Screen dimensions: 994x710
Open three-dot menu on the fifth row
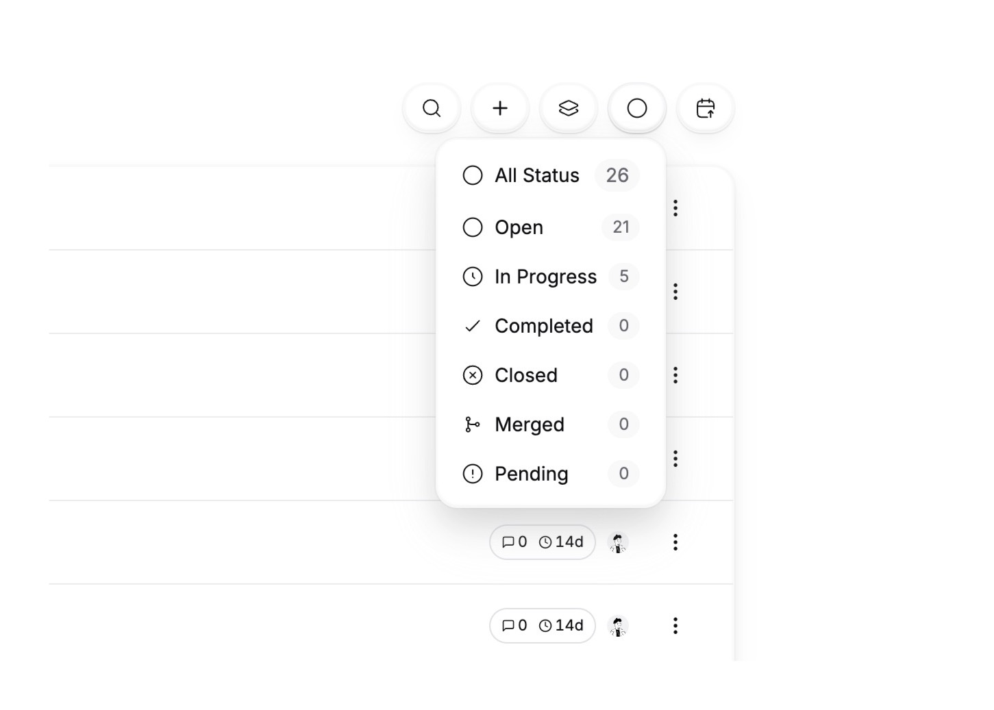pyautogui.click(x=675, y=542)
